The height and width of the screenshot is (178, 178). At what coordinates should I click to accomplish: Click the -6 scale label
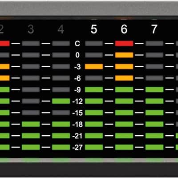77,78
